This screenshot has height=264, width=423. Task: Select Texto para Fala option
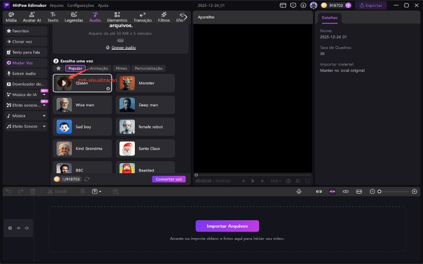26,52
